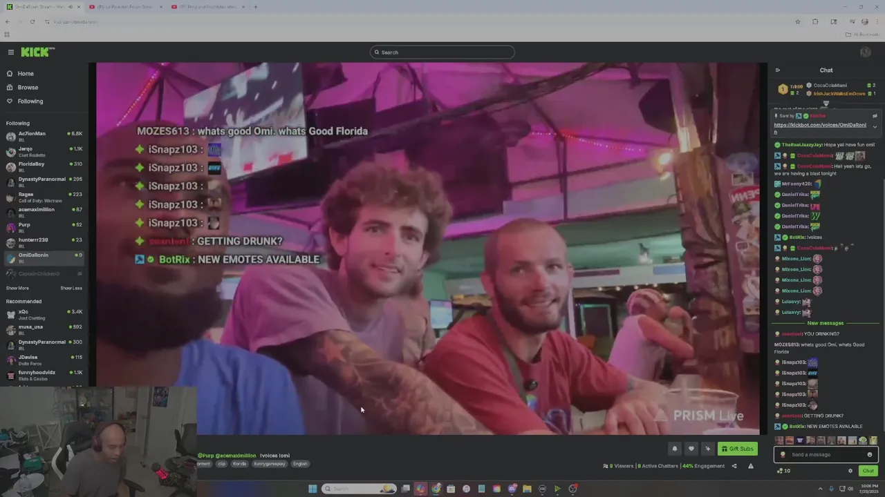The image size is (885, 497).
Task: Open Purp channel in Following list
Action: [x=43, y=227]
